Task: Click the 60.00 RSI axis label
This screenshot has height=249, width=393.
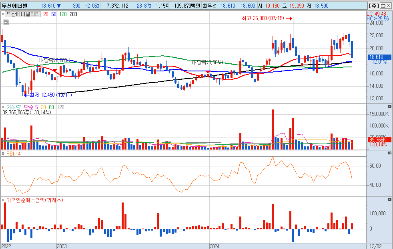Action: [x=375, y=166]
